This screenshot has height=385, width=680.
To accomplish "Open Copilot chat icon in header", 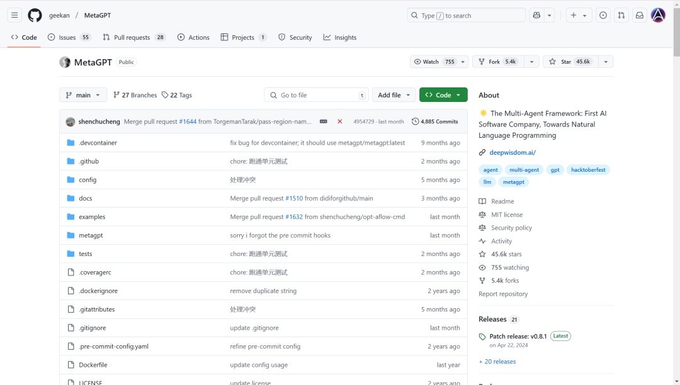I will tap(536, 15).
